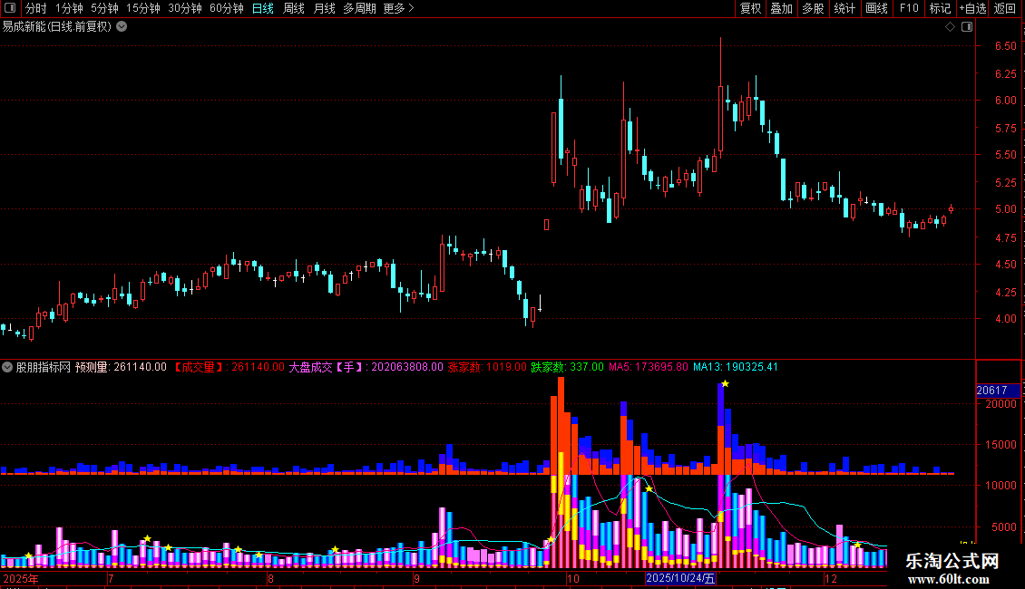The width and height of the screenshot is (1025, 589).
Task: Add stock with +自选 button
Action: 972,8
